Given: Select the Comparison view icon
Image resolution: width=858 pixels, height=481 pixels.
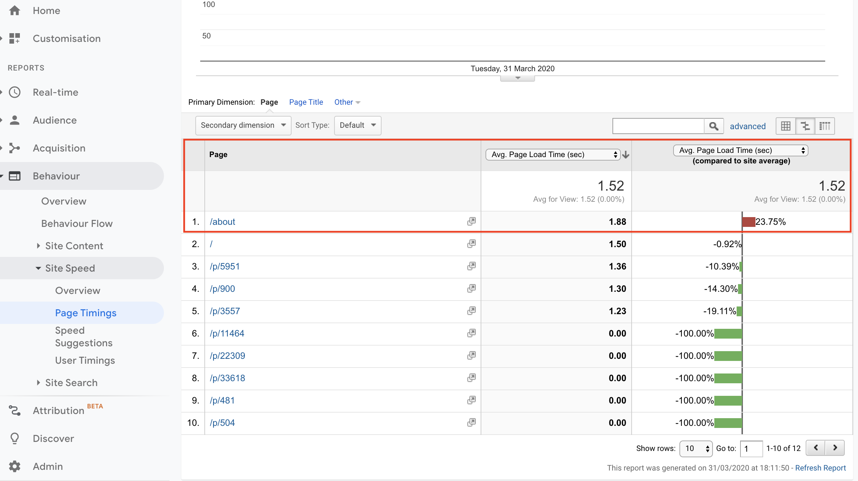Looking at the screenshot, I should (805, 126).
